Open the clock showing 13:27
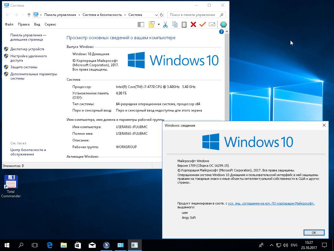The image size is (334, 251). pyautogui.click(x=309, y=245)
